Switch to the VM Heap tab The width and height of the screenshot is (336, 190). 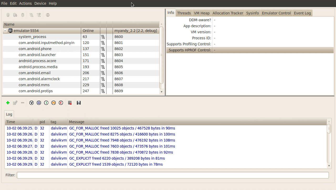pyautogui.click(x=202, y=13)
